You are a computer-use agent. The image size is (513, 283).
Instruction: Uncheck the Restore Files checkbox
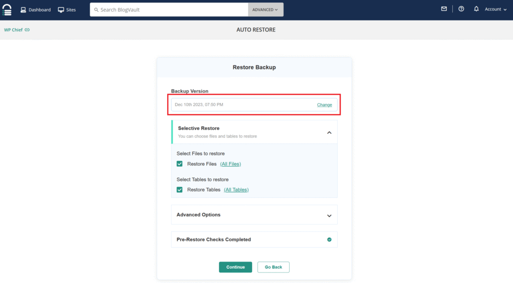(x=180, y=164)
